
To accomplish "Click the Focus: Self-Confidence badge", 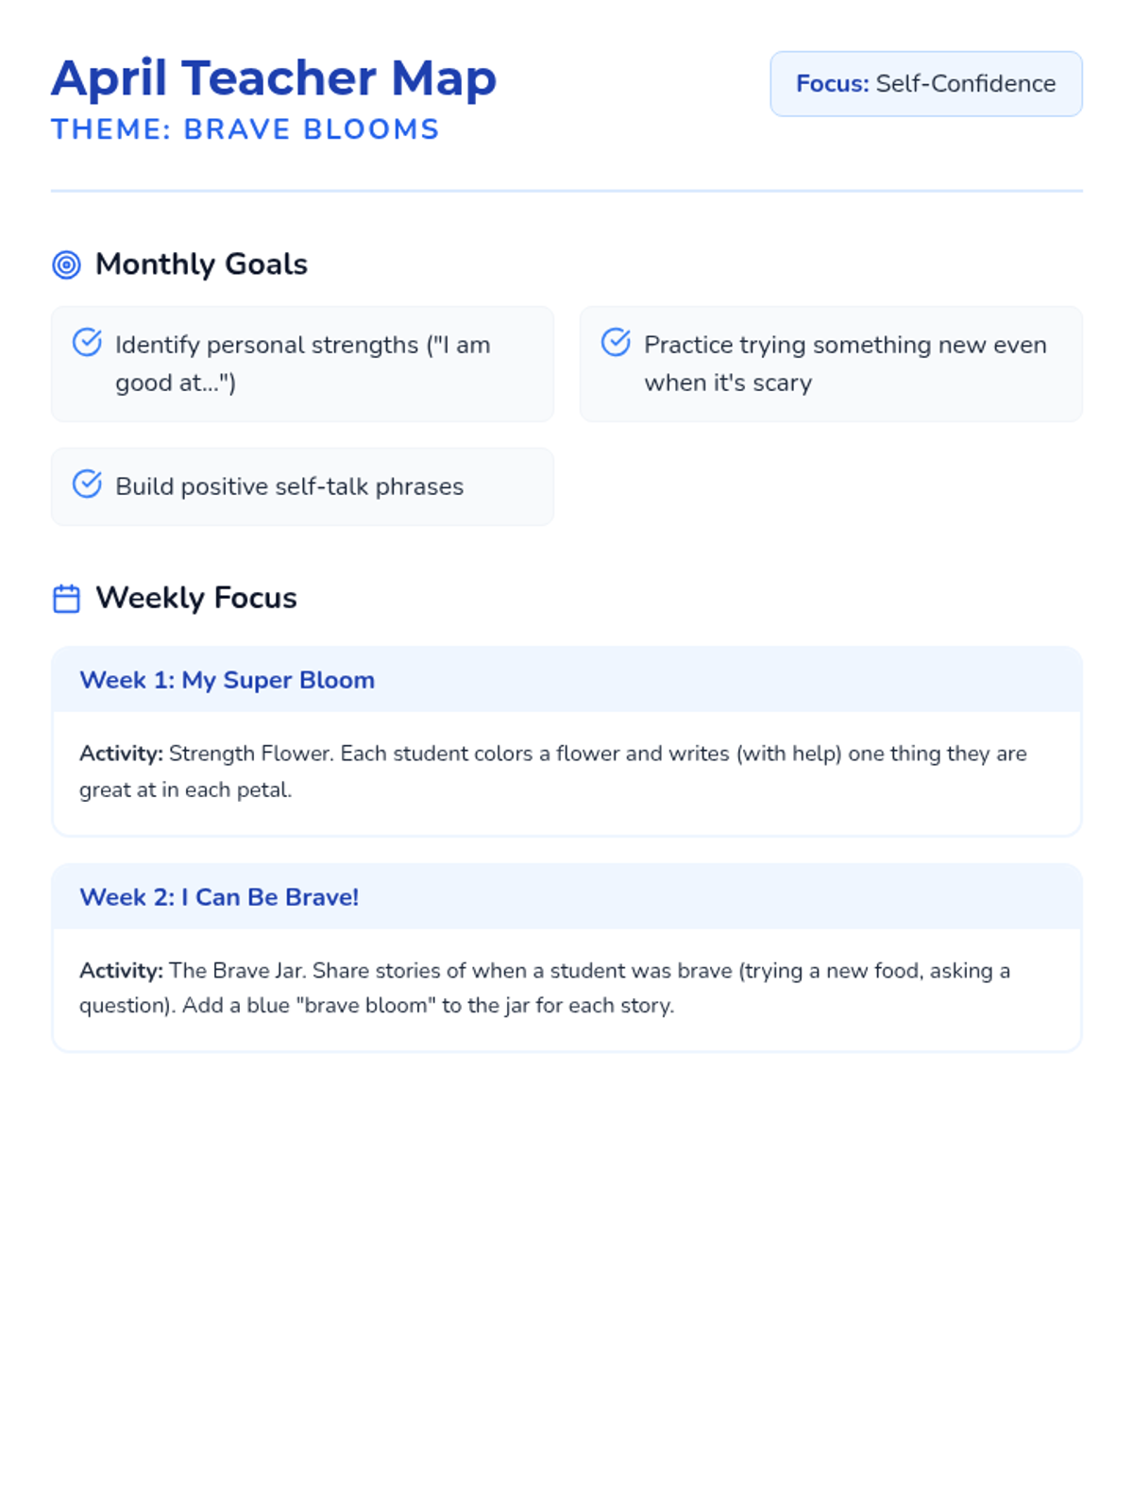I will pyautogui.click(x=925, y=84).
